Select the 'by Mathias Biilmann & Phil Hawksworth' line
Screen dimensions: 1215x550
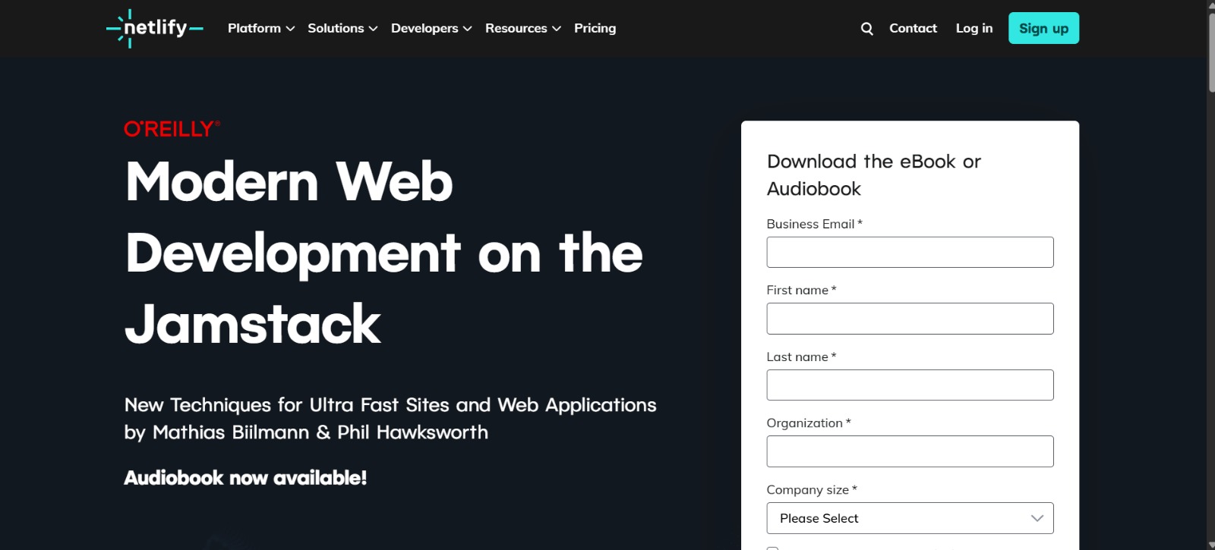[306, 432]
